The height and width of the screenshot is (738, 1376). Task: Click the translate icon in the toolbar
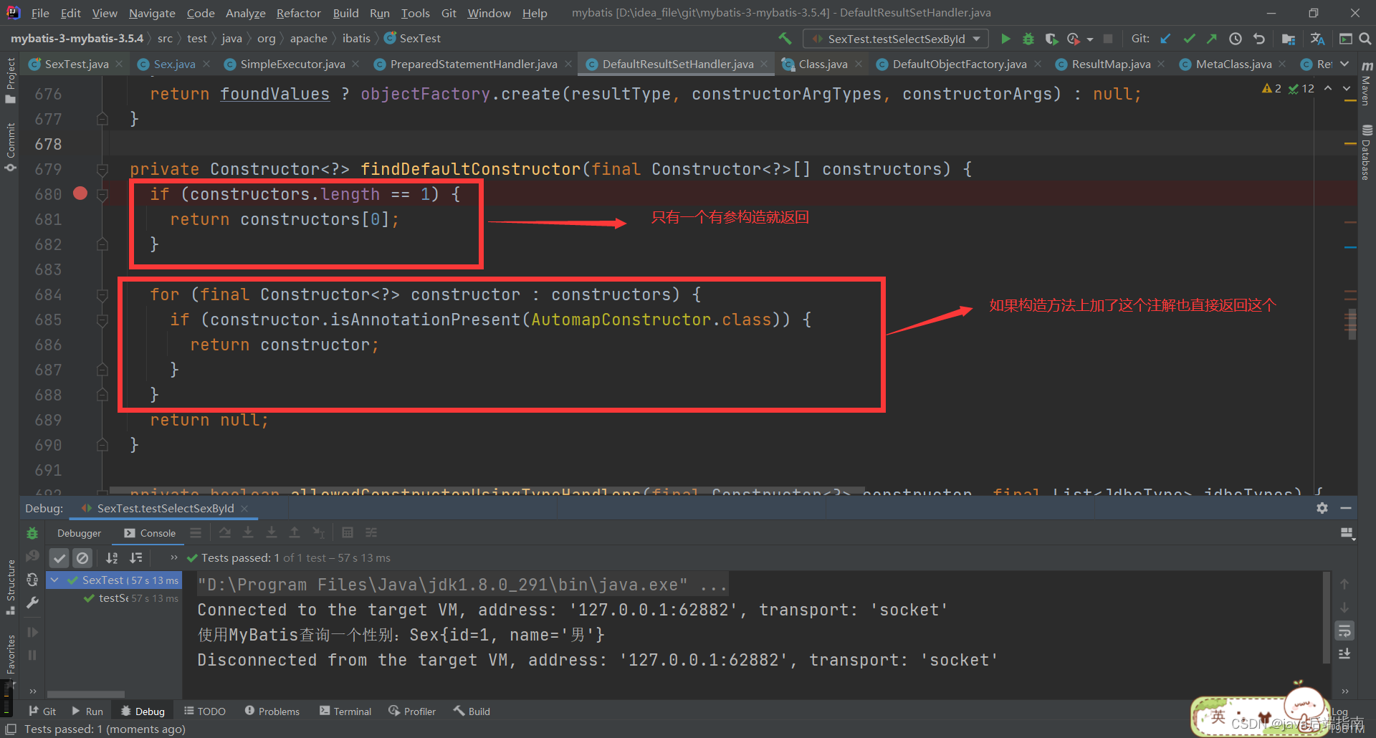[x=1317, y=39]
